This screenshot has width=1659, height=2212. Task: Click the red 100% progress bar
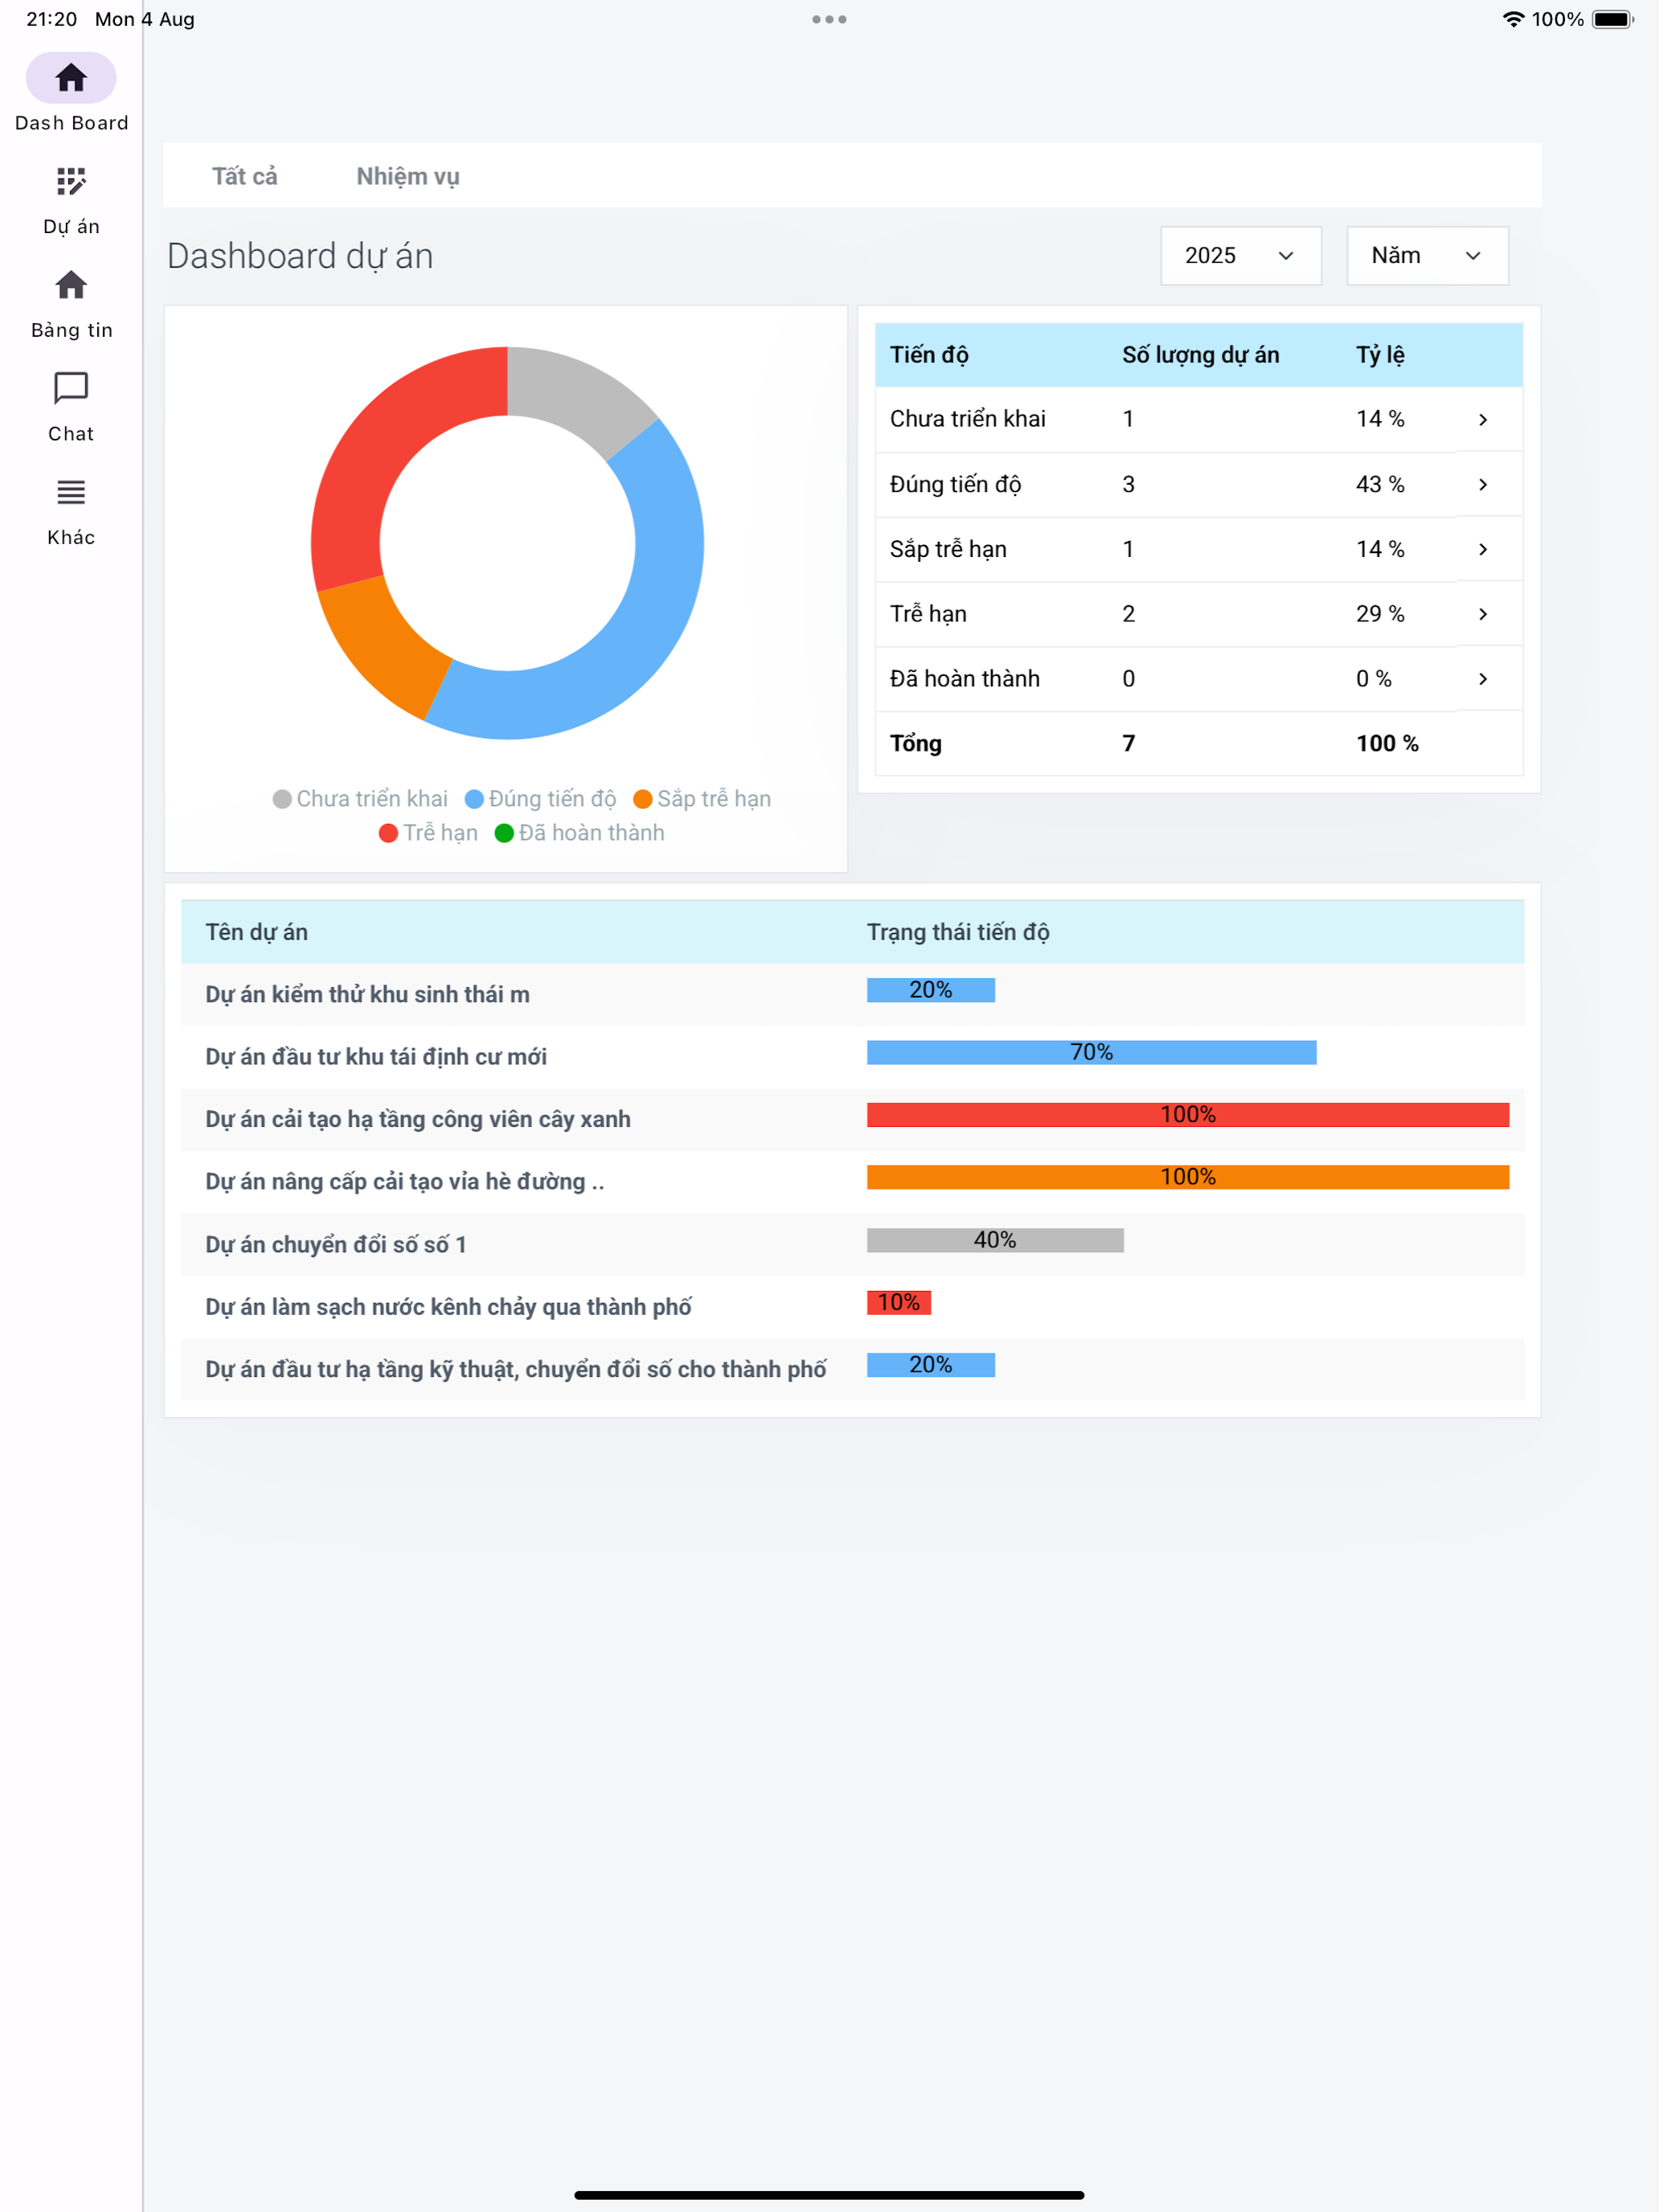coord(1188,1115)
